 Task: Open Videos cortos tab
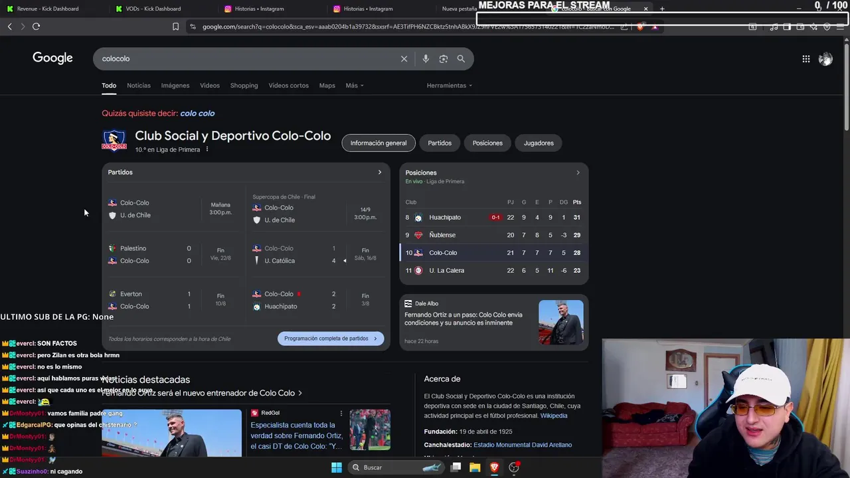click(288, 86)
